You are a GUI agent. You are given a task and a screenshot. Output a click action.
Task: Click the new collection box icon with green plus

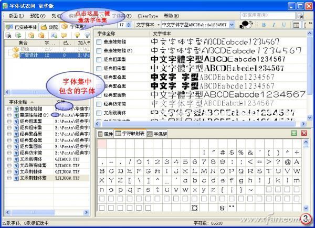(31, 35)
